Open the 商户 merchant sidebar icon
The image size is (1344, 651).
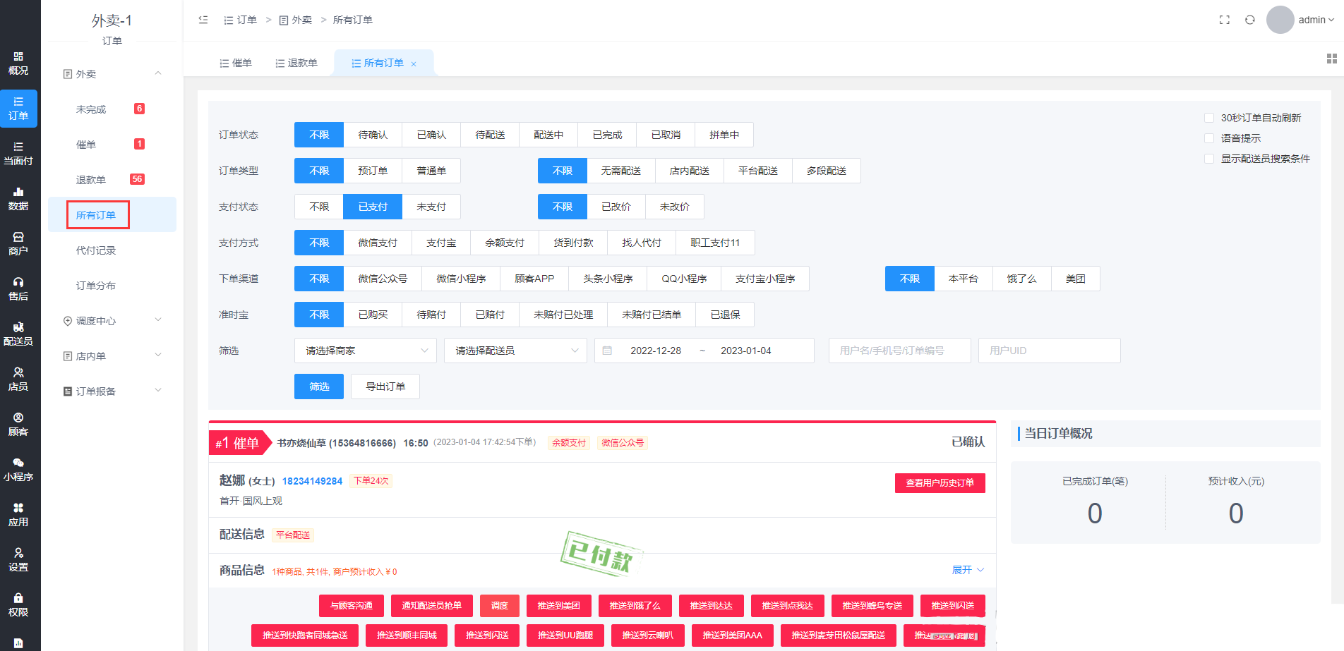point(18,244)
